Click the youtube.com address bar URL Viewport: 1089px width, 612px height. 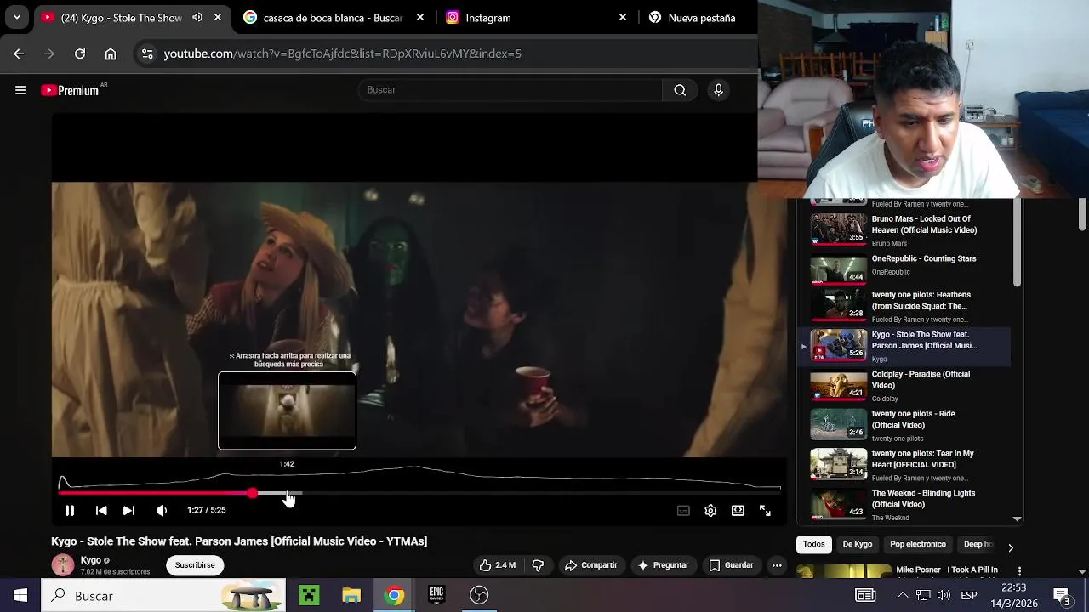343,54
